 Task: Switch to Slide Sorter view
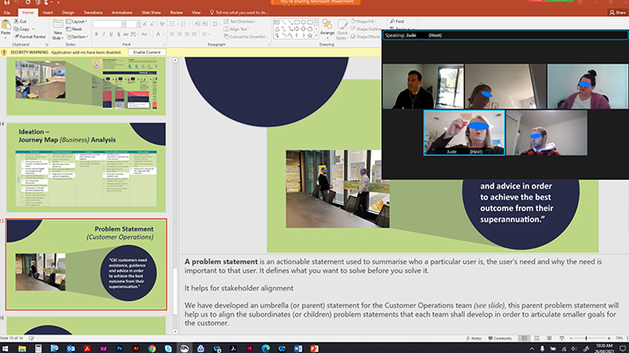point(536,339)
